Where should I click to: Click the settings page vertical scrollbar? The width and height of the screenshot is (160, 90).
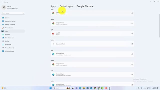159,26
